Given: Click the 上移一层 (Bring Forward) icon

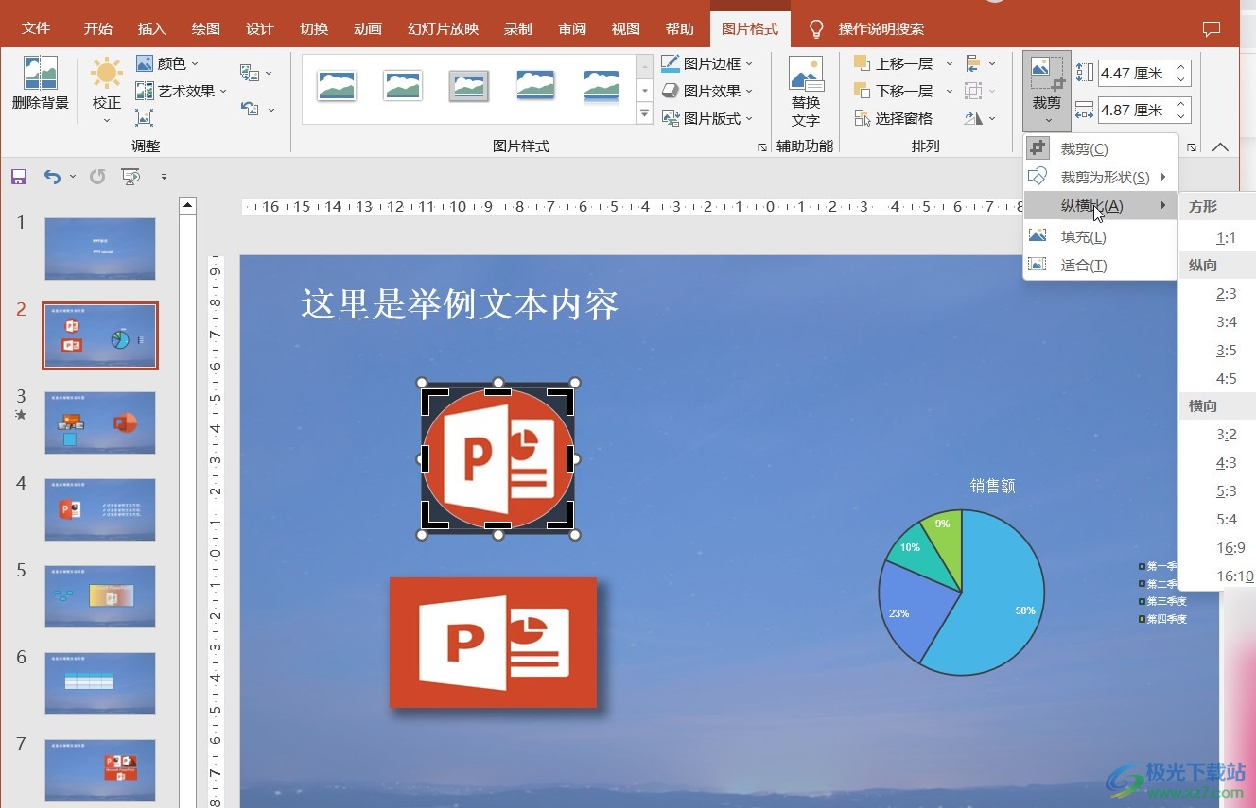Looking at the screenshot, I should coord(862,63).
